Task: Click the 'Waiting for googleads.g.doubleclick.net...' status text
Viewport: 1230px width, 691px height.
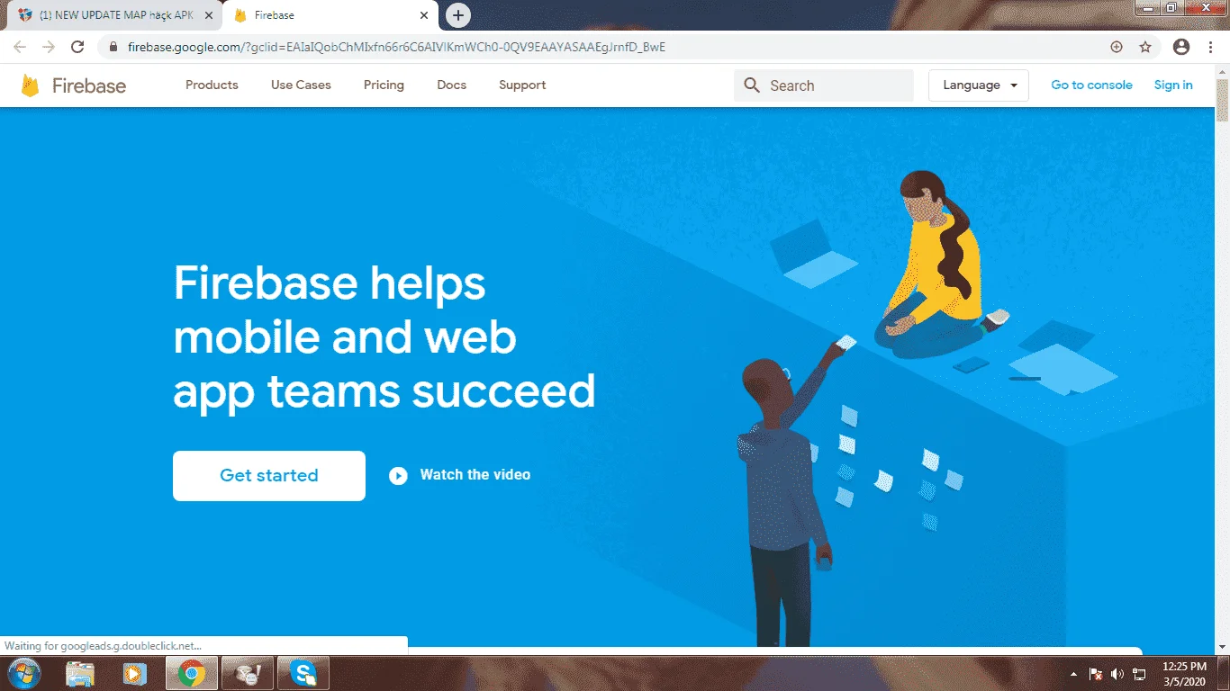Action: (x=104, y=646)
